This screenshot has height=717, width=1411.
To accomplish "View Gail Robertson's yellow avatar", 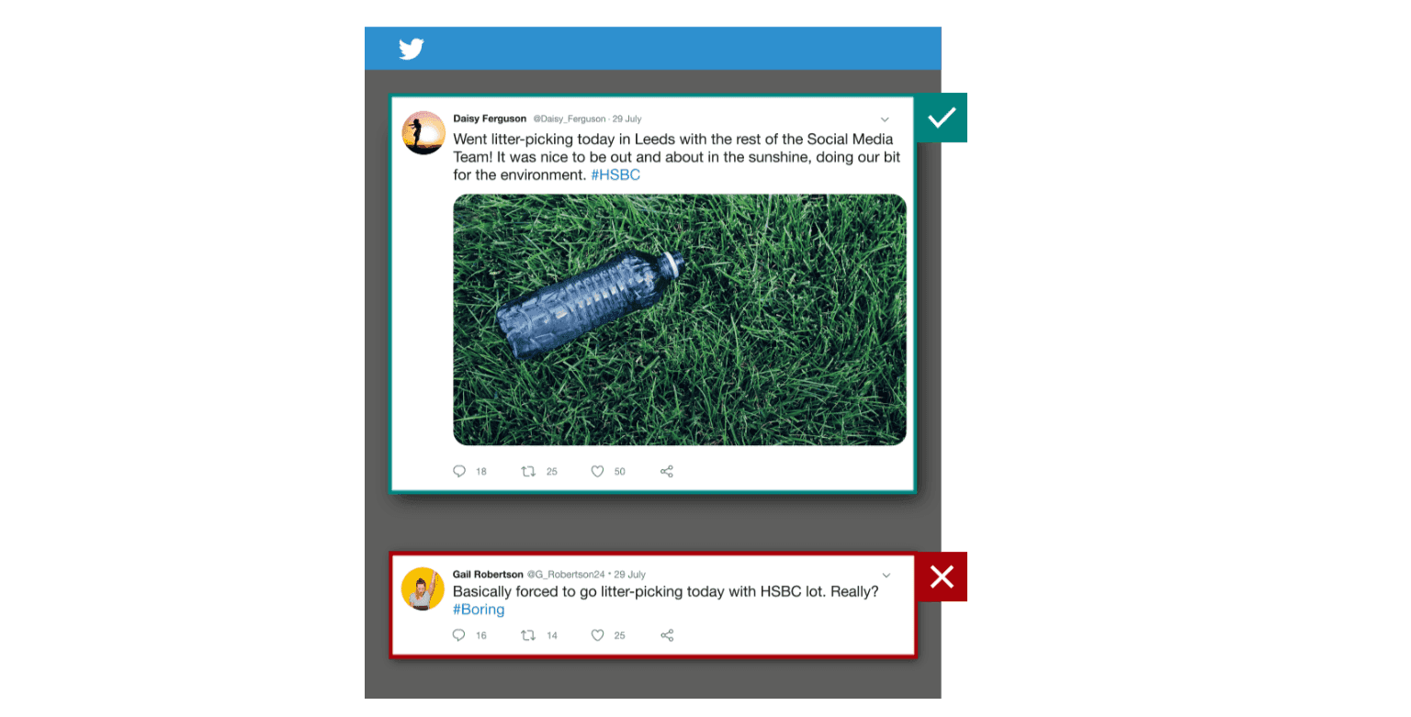I will (x=423, y=588).
